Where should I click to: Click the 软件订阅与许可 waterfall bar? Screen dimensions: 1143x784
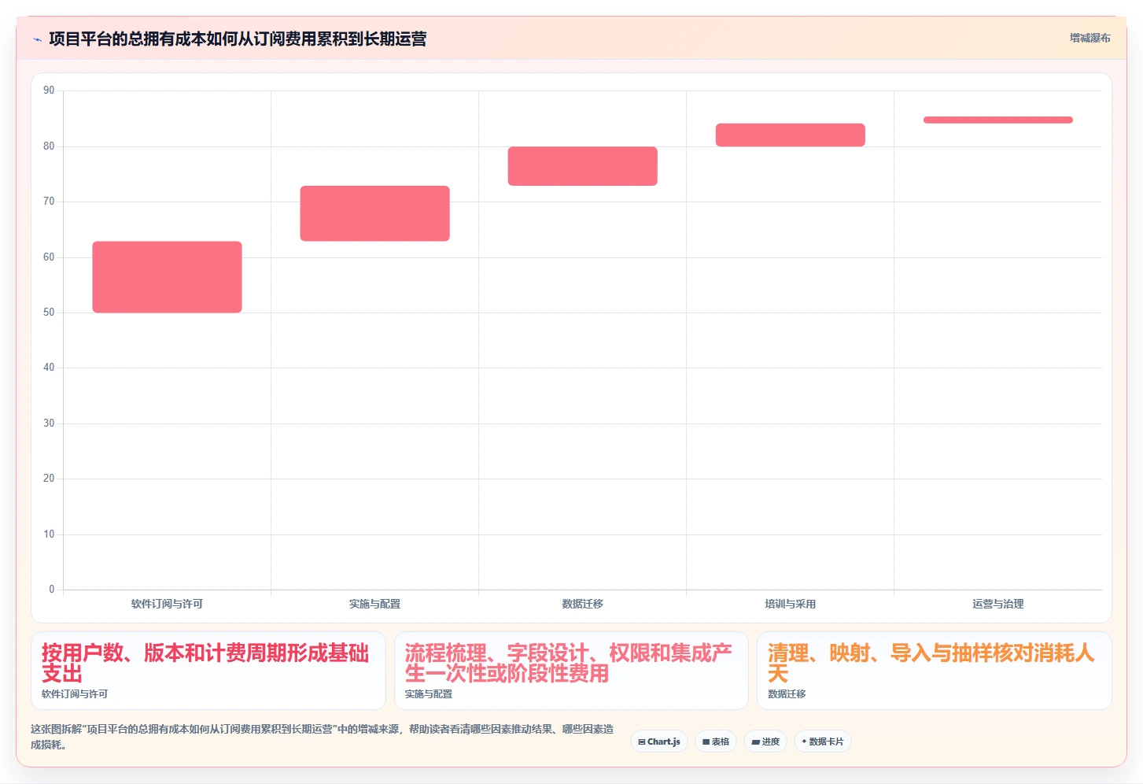tap(167, 277)
